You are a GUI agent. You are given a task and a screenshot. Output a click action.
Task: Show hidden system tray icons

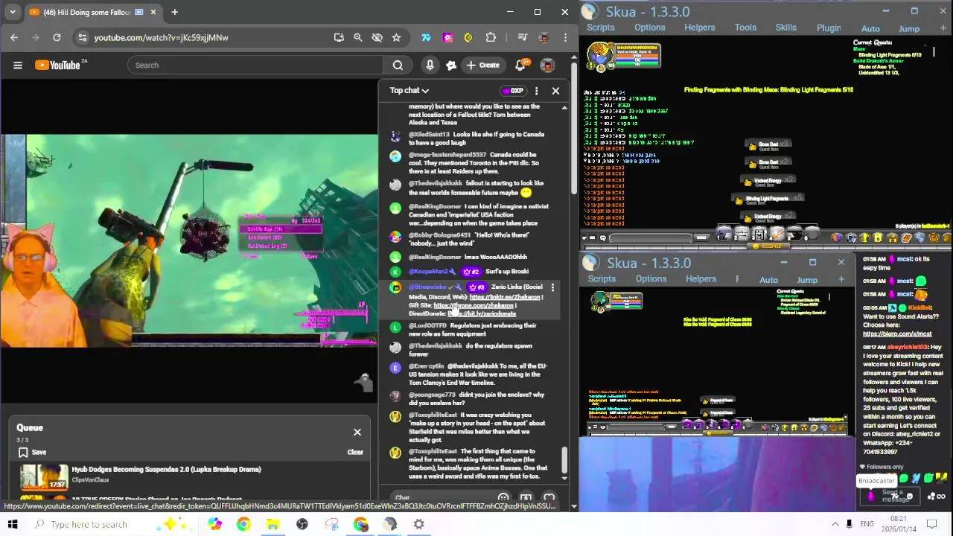pos(835,525)
